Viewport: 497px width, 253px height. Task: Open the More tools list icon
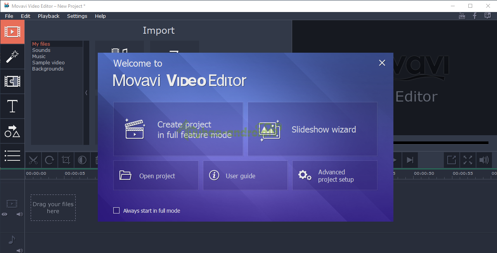coord(12,156)
